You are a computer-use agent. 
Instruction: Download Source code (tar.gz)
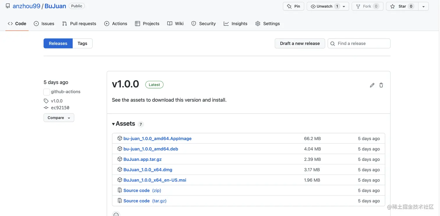pos(145,201)
